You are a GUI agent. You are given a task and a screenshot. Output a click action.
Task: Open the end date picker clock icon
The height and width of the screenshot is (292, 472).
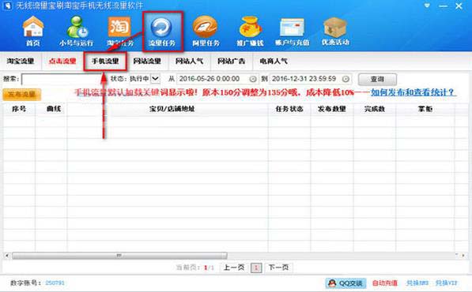click(x=346, y=79)
